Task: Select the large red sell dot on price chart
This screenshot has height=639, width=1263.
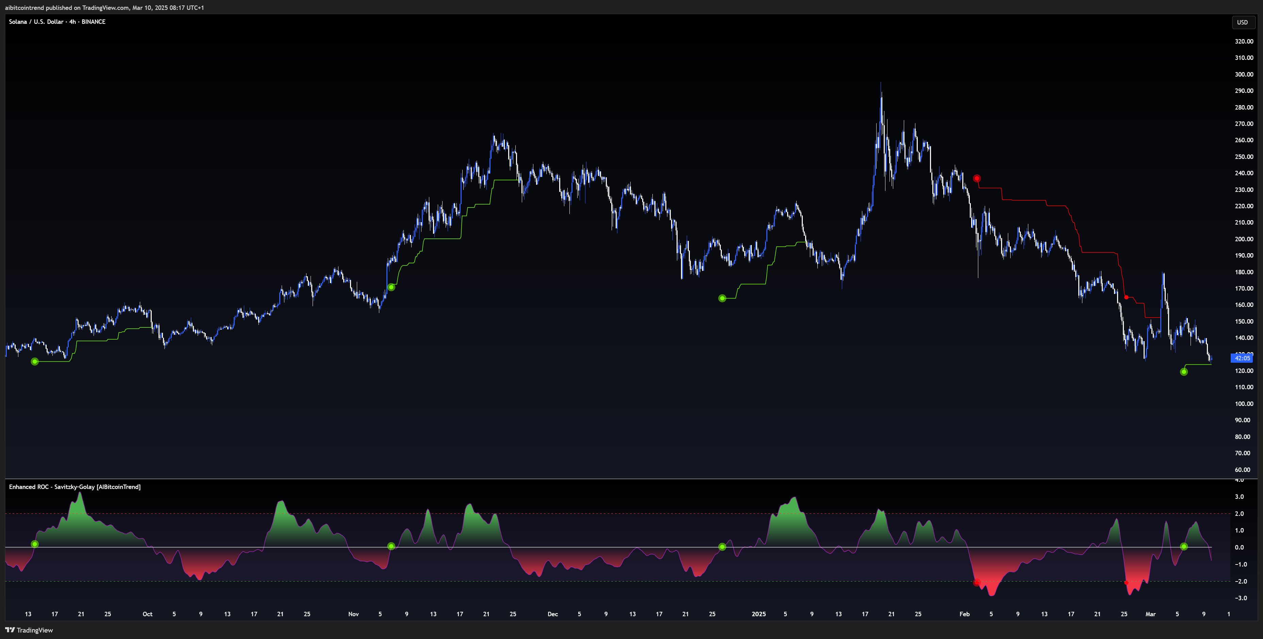Action: [977, 179]
